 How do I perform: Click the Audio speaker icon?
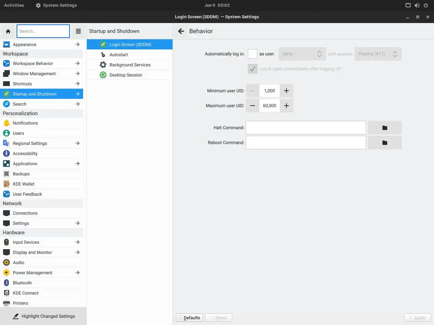[6, 262]
